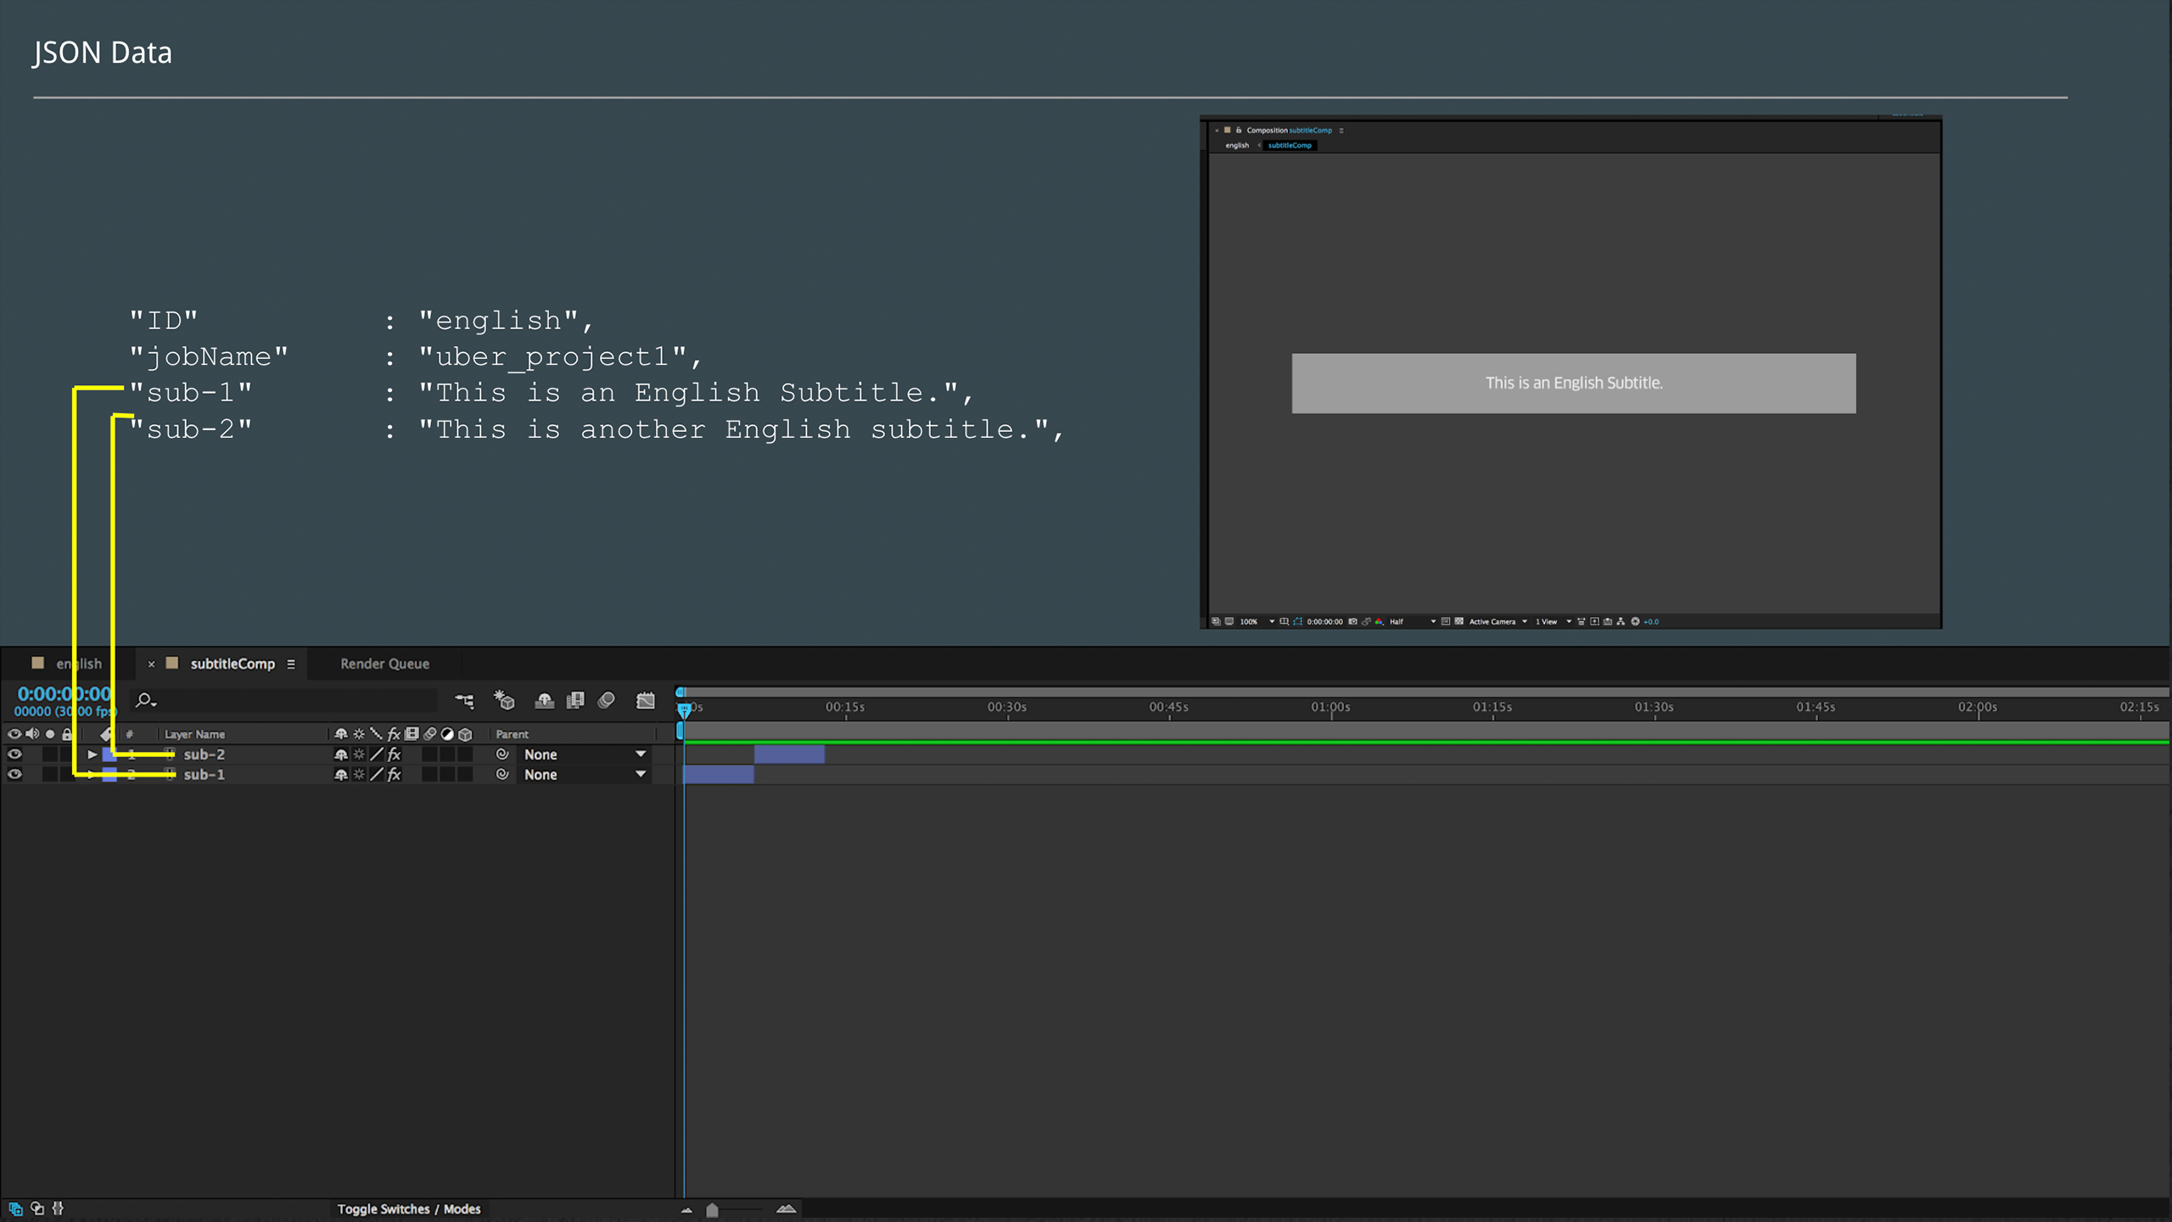
Task: Click Toggle Switches / Modes button
Action: 408,1209
